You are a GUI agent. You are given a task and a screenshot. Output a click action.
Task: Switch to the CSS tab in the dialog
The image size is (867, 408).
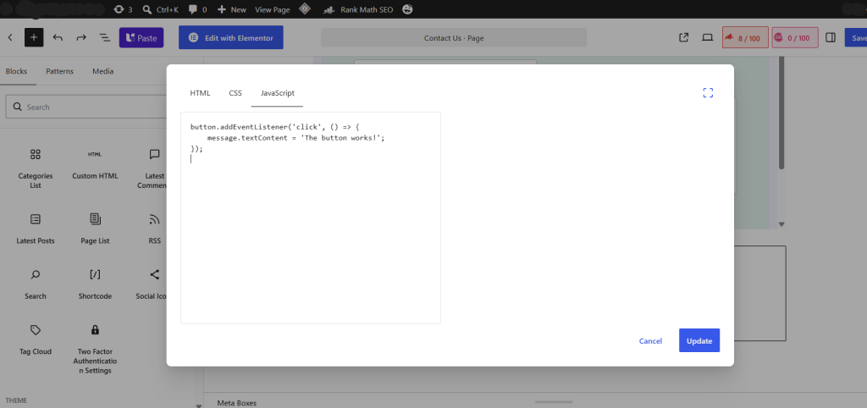click(x=235, y=93)
